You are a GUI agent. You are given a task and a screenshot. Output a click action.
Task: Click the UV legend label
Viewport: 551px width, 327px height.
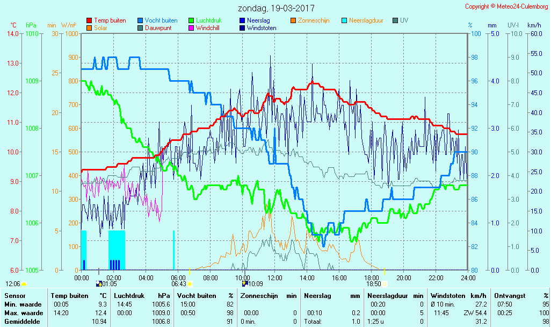(404, 20)
